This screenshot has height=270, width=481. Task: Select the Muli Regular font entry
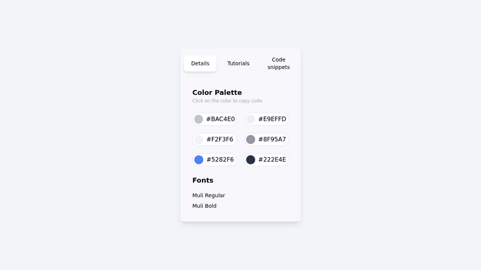click(x=209, y=196)
